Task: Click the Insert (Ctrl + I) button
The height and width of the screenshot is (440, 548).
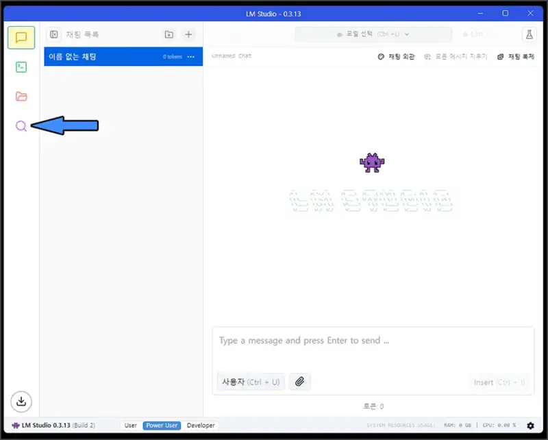Action: 499,382
